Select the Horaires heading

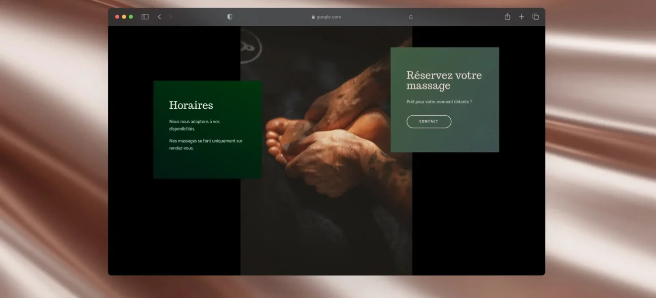(x=191, y=105)
